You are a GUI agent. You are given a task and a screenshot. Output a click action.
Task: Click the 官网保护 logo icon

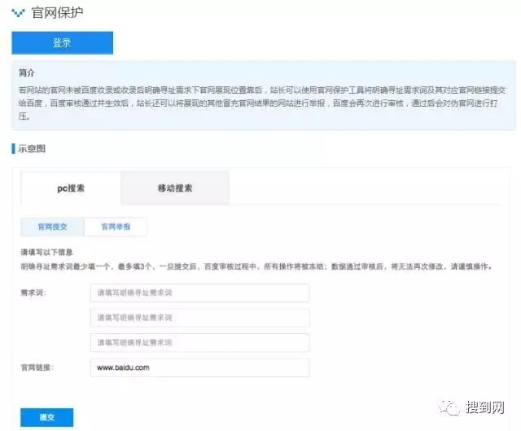(18, 13)
